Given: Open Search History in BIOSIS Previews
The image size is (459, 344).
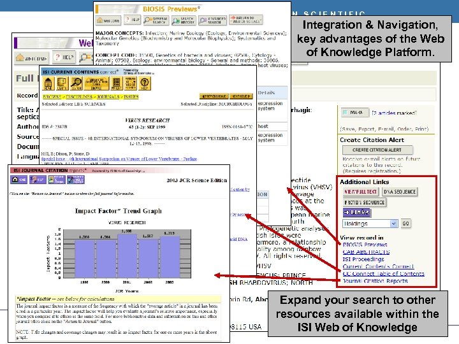Looking at the screenshot, I should [184, 20].
